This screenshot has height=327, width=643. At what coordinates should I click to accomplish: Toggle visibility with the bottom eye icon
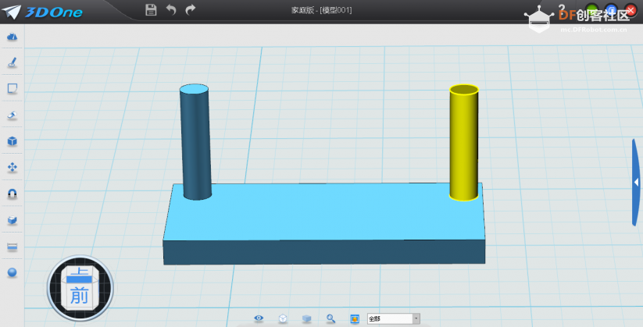point(259,318)
